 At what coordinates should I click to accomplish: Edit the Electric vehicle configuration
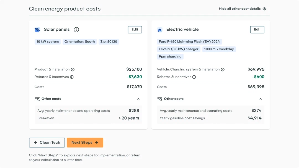pyautogui.click(x=257, y=30)
